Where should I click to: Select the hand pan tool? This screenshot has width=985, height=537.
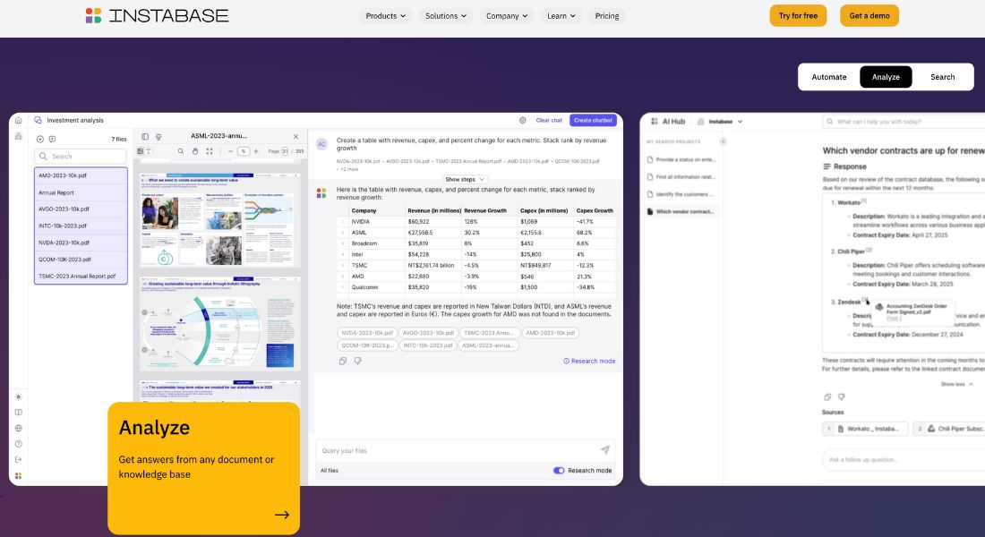tap(195, 151)
